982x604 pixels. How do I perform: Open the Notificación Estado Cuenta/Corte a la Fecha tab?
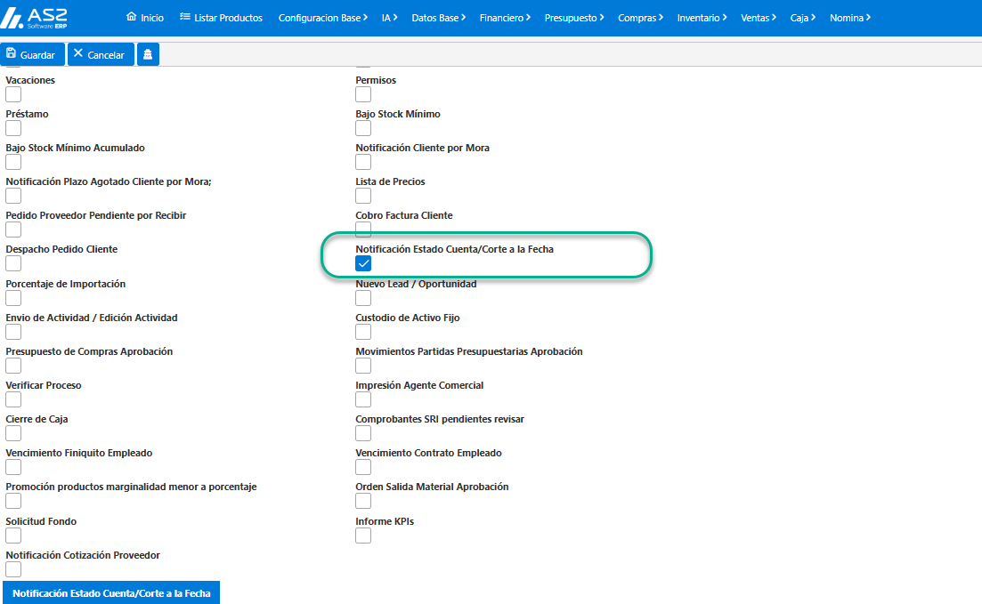111,592
